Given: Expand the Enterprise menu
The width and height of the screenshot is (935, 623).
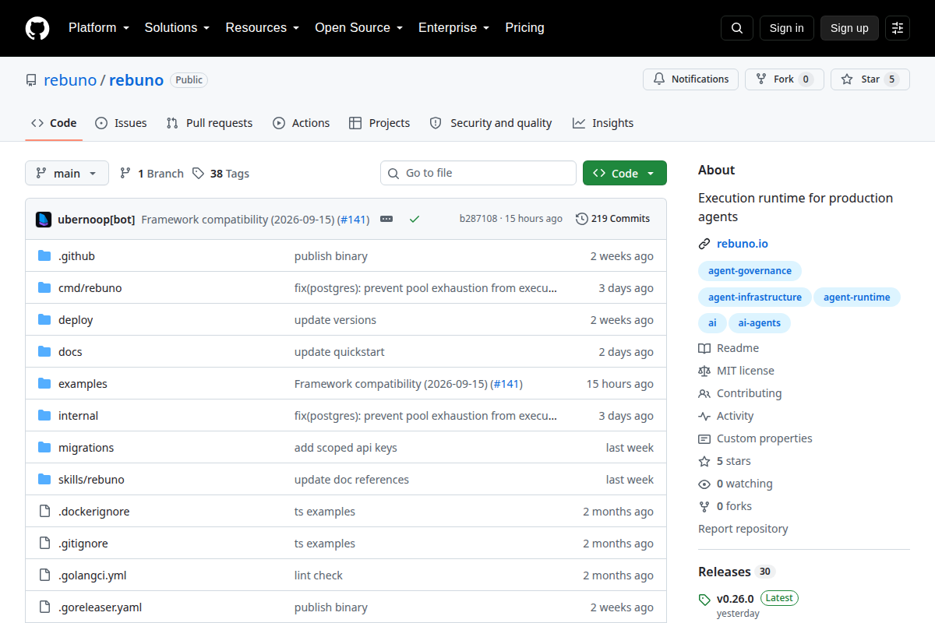Looking at the screenshot, I should click(x=453, y=28).
